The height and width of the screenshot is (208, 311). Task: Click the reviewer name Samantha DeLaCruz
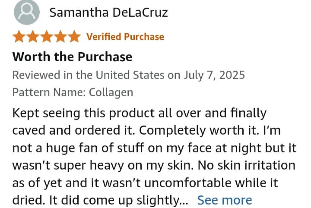click(108, 12)
